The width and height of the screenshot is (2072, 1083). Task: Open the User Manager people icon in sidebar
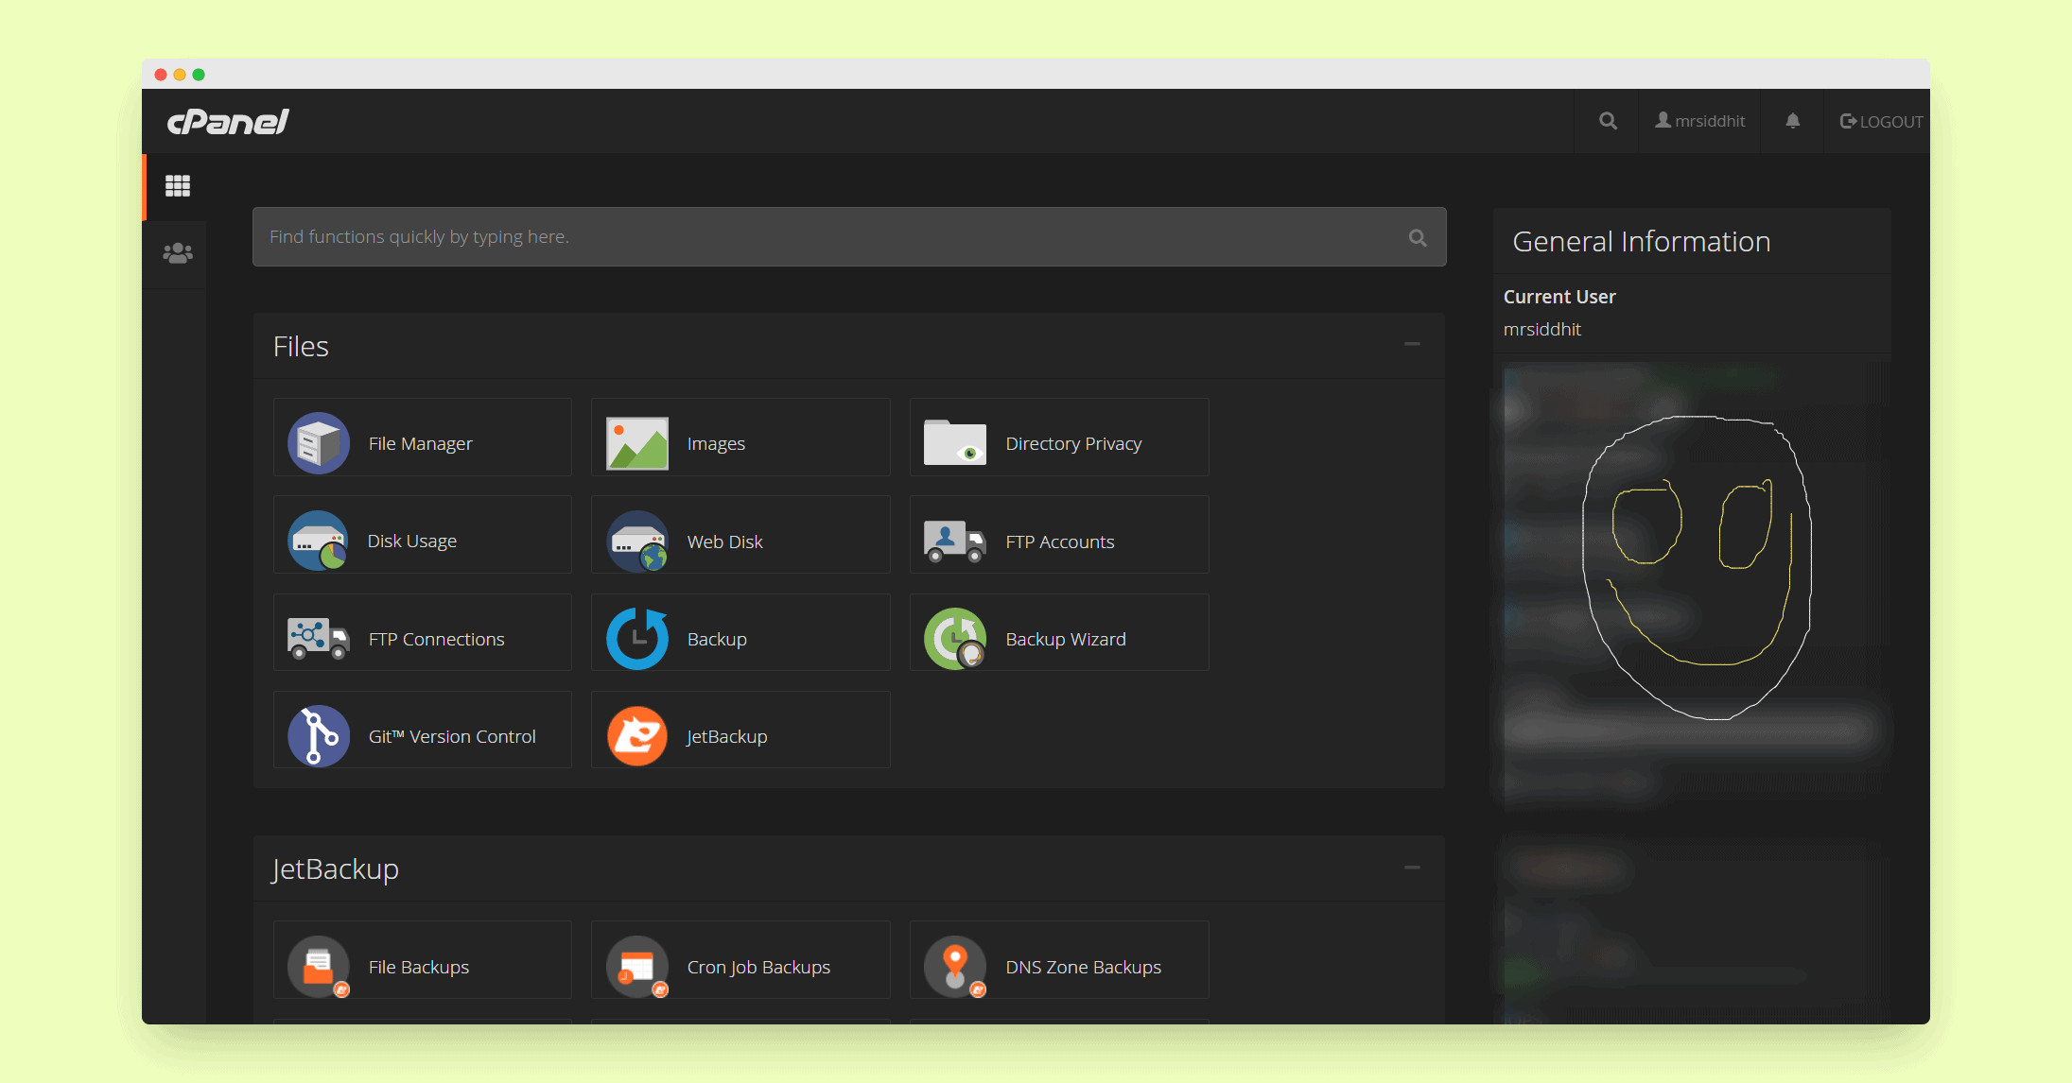178,253
